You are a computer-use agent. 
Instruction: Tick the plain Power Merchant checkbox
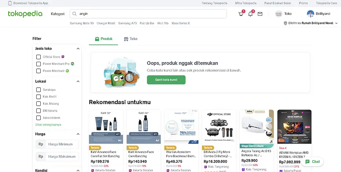click(38, 71)
